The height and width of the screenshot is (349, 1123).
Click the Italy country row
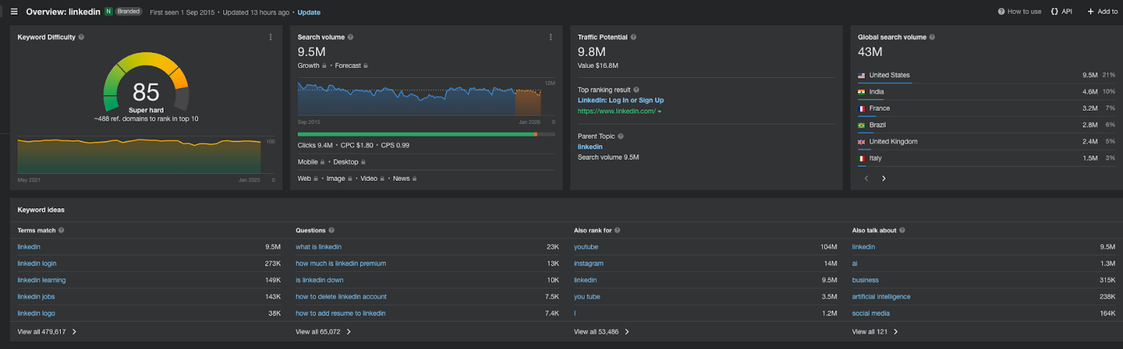coord(986,158)
